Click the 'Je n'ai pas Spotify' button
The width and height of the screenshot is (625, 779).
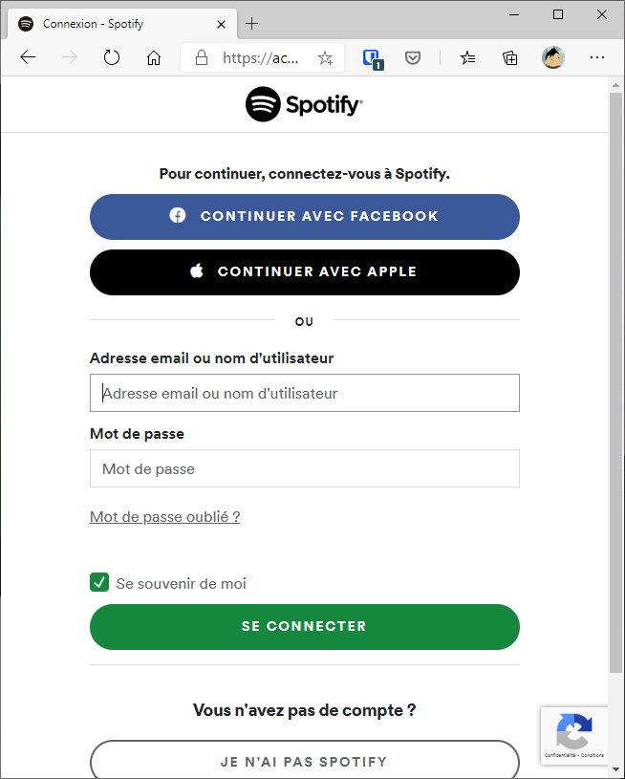(305, 760)
